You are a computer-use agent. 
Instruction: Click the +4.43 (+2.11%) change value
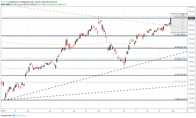pos(28,5)
